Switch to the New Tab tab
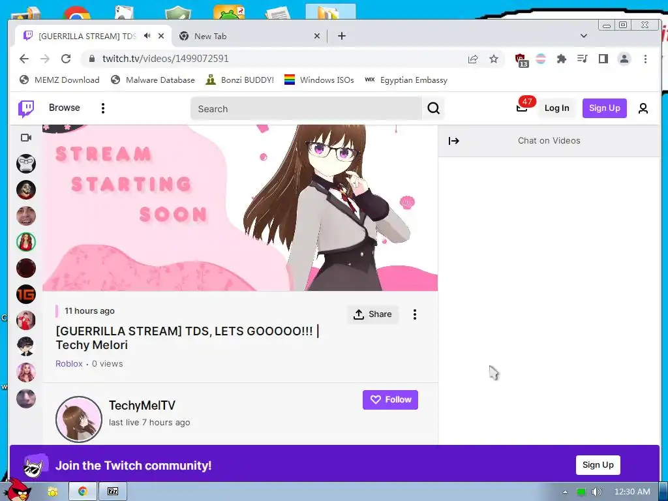668x501 pixels. 210,37
